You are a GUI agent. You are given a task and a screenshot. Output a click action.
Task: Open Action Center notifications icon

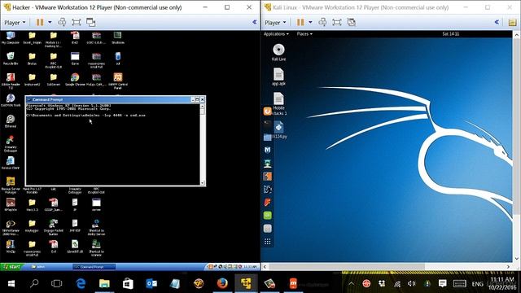442,283
